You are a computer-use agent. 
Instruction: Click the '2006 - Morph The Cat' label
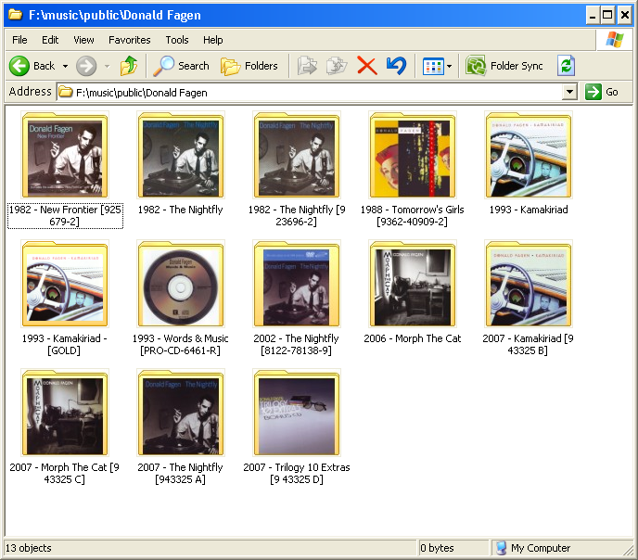click(x=412, y=338)
